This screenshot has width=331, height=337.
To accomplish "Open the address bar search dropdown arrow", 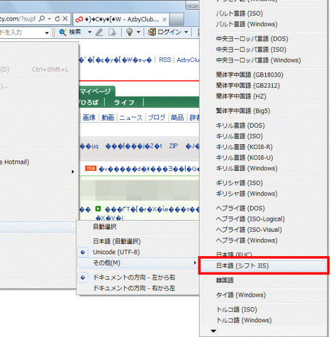I will coord(49,19).
